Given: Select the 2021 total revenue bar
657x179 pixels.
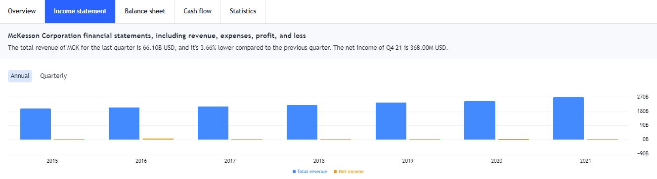Looking at the screenshot, I should point(569,118).
